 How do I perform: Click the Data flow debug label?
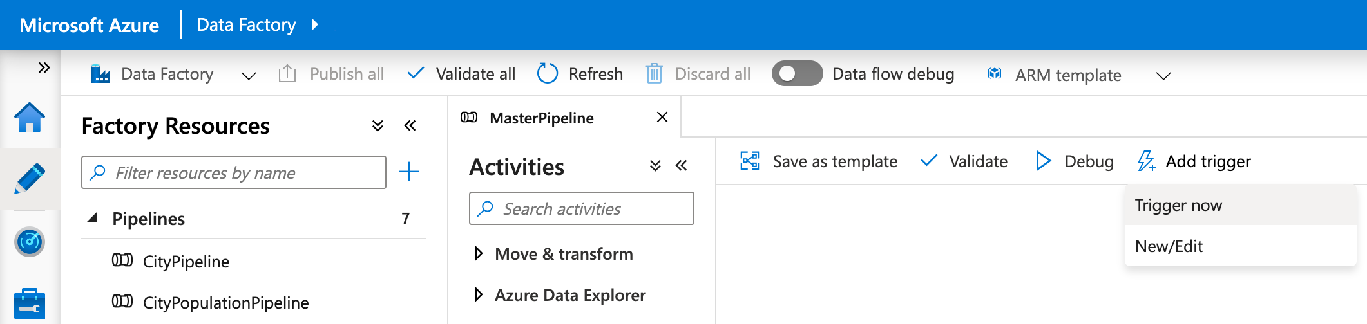[893, 74]
